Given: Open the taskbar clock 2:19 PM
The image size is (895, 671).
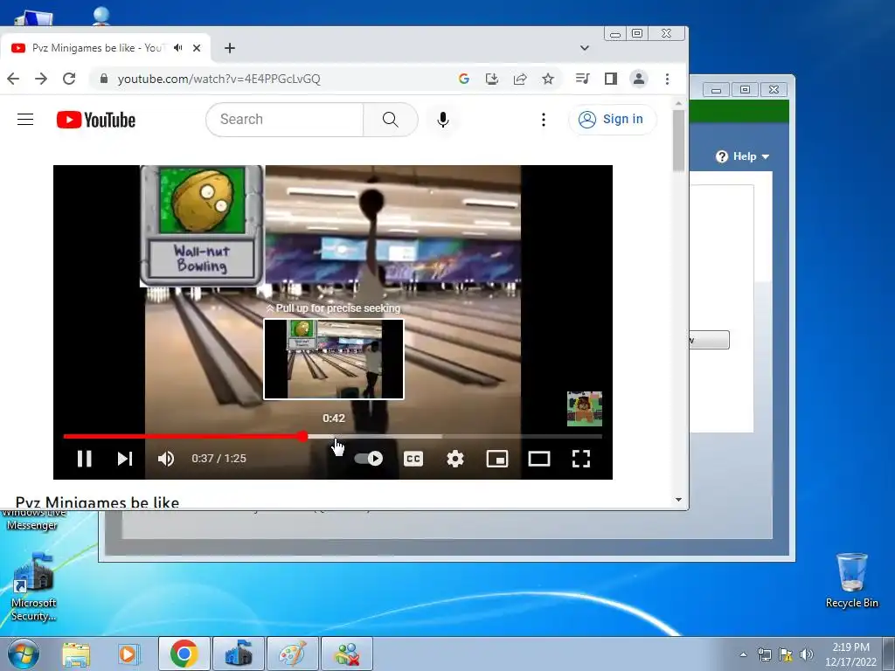Looking at the screenshot, I should (x=850, y=654).
